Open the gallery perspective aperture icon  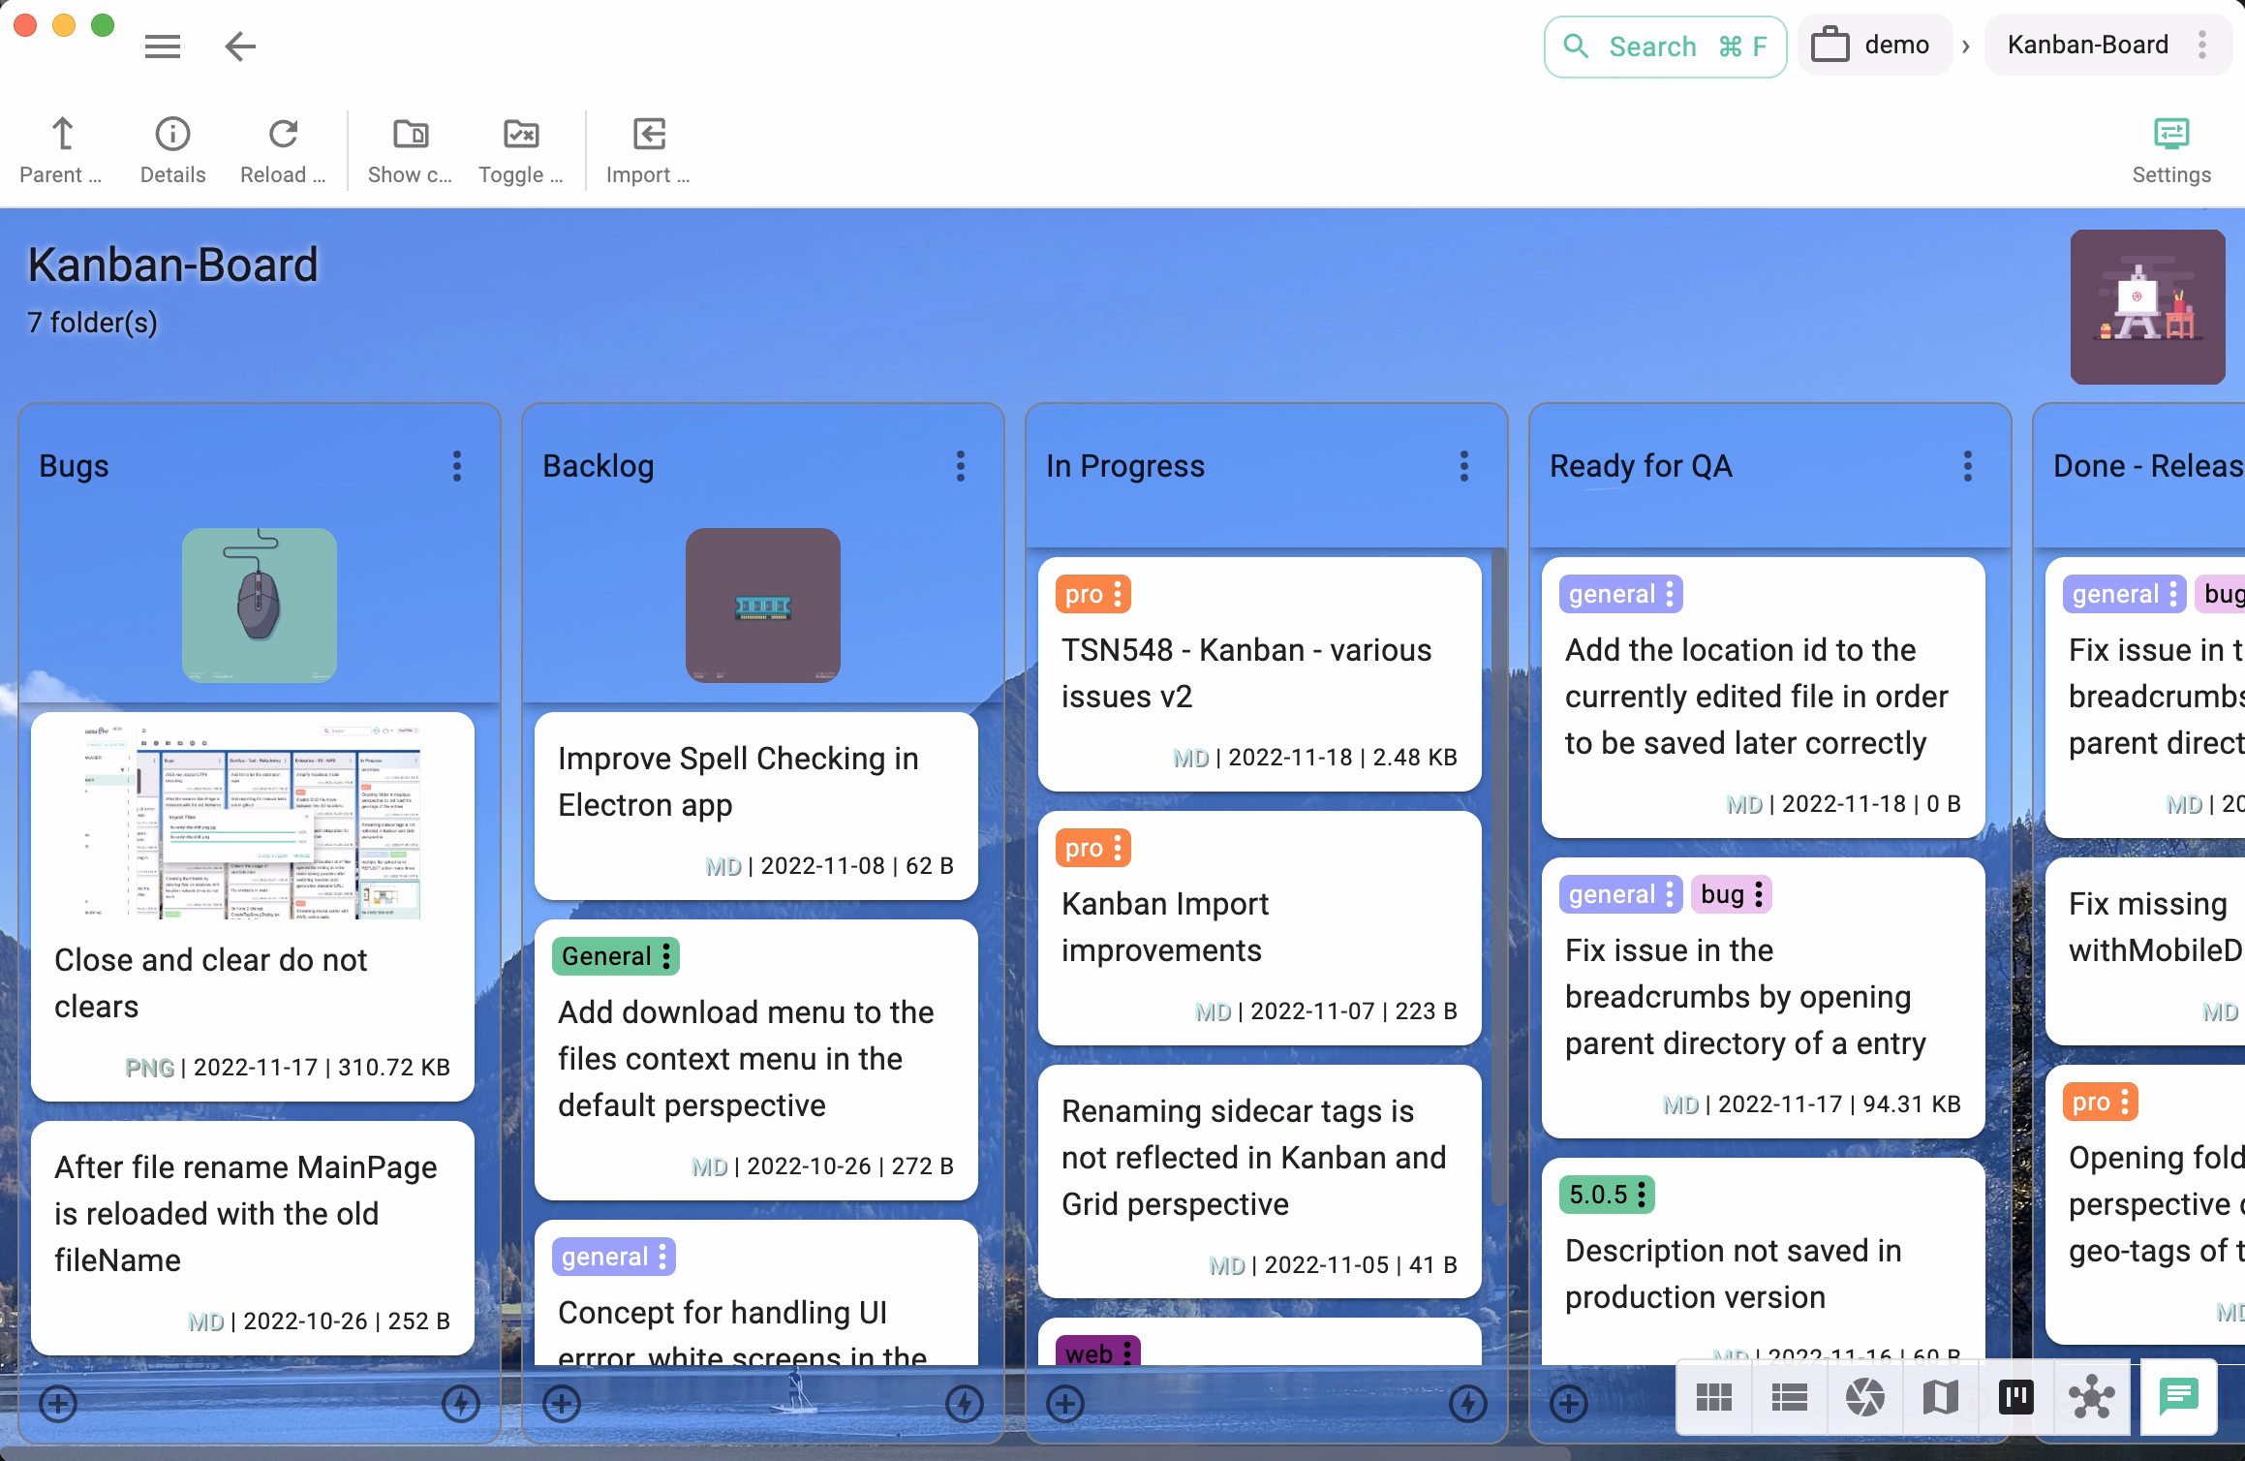(x=1864, y=1396)
